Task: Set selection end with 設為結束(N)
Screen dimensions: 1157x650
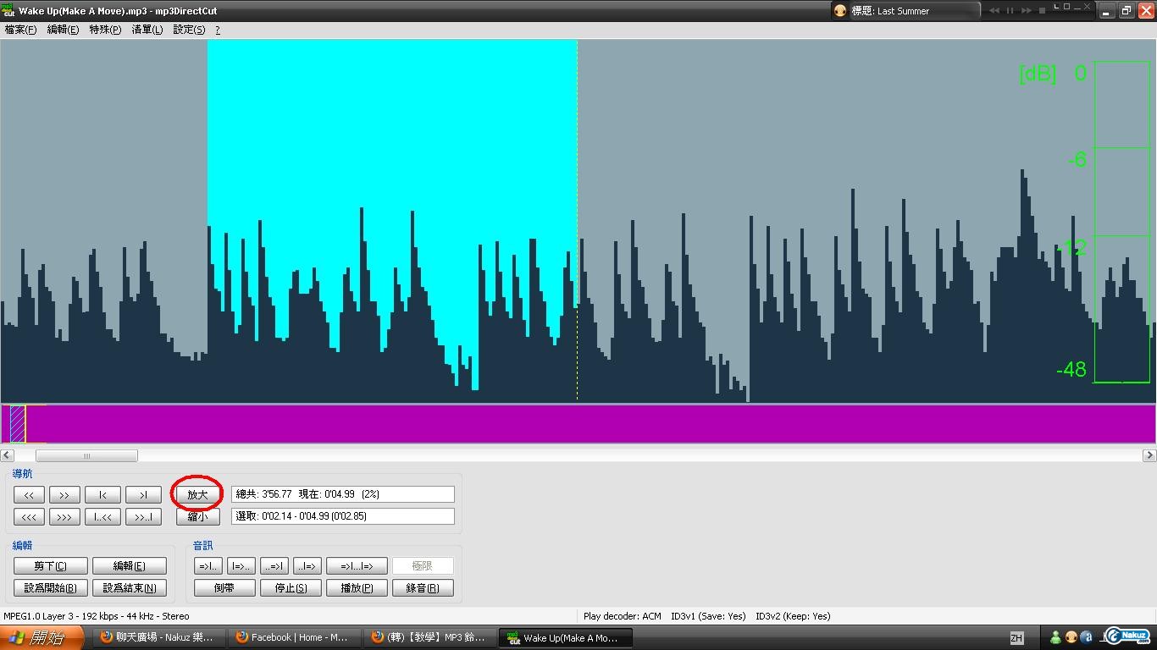Action: [x=129, y=588]
